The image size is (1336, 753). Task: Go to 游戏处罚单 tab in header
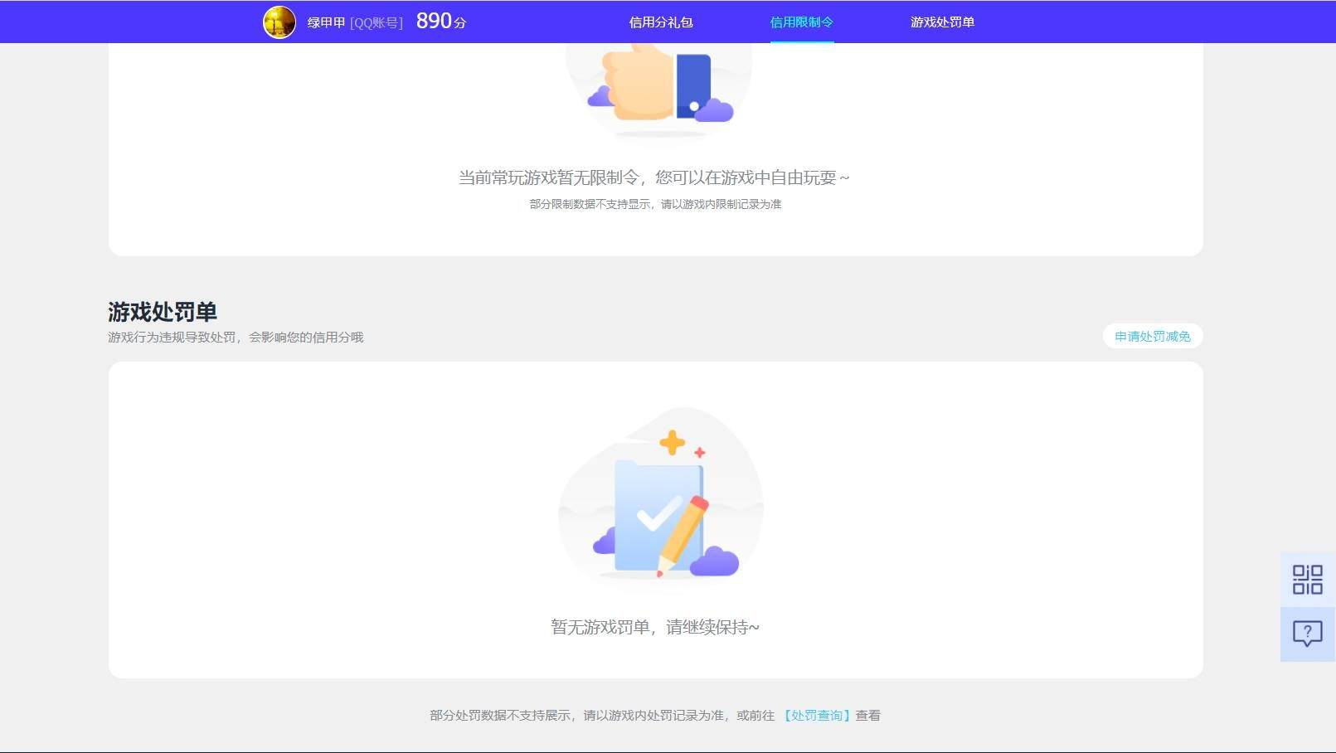tap(943, 22)
